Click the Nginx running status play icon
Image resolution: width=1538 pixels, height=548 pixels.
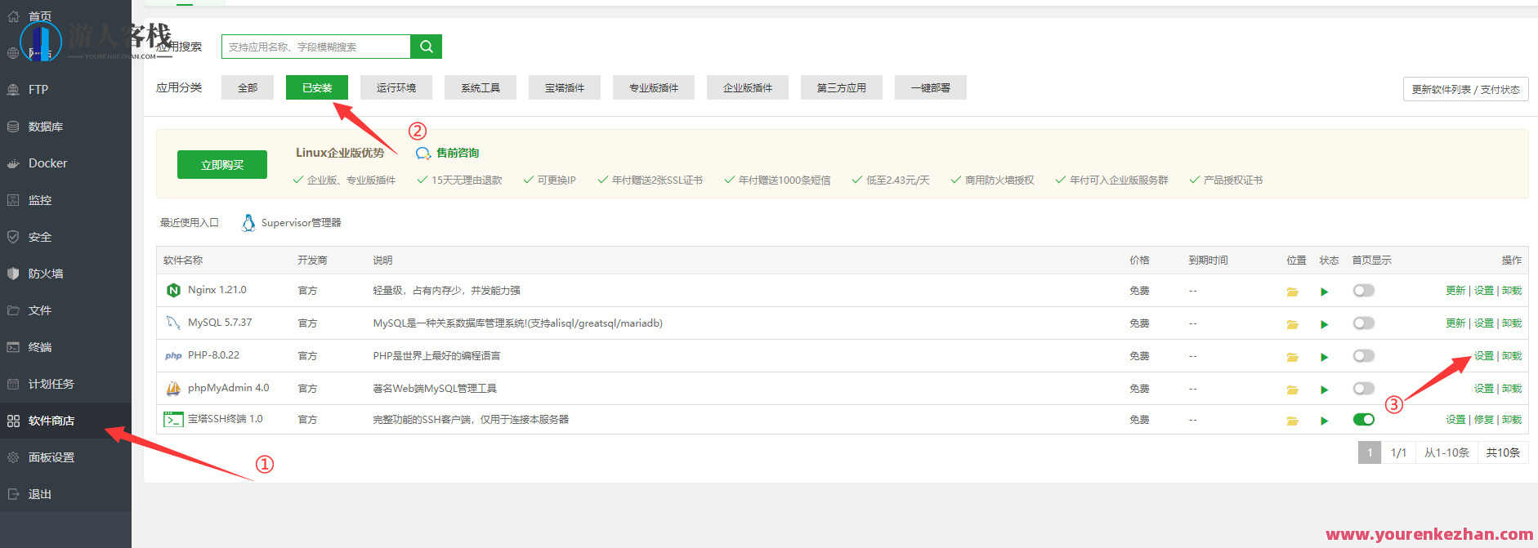pos(1324,292)
